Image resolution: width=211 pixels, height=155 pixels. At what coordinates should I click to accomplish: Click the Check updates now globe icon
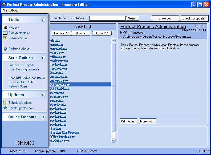click(x=5, y=108)
